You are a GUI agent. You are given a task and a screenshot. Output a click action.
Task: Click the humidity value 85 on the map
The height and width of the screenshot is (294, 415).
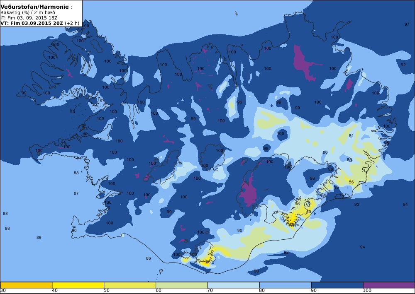click(349, 159)
